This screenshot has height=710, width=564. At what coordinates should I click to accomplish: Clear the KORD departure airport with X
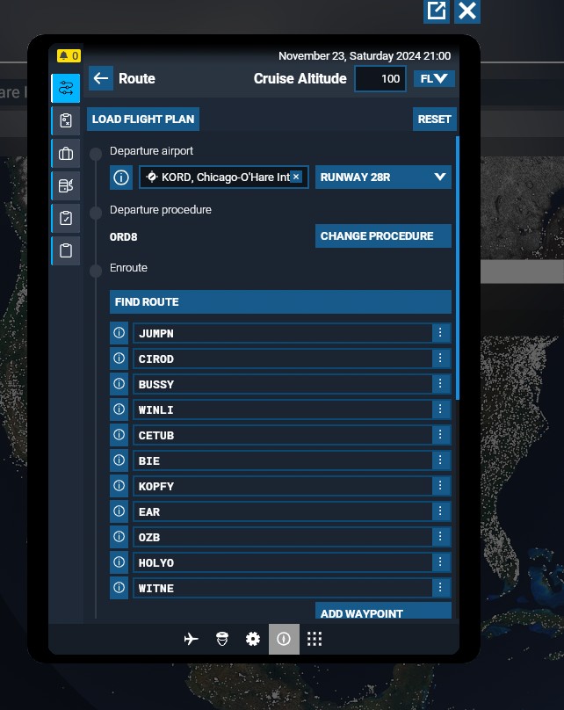[296, 177]
